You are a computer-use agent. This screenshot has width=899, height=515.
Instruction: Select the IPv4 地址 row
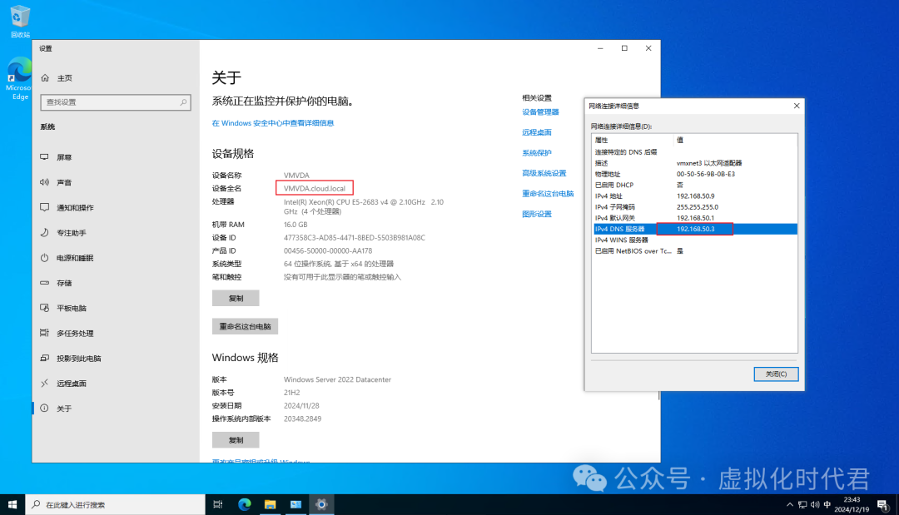[x=694, y=196]
